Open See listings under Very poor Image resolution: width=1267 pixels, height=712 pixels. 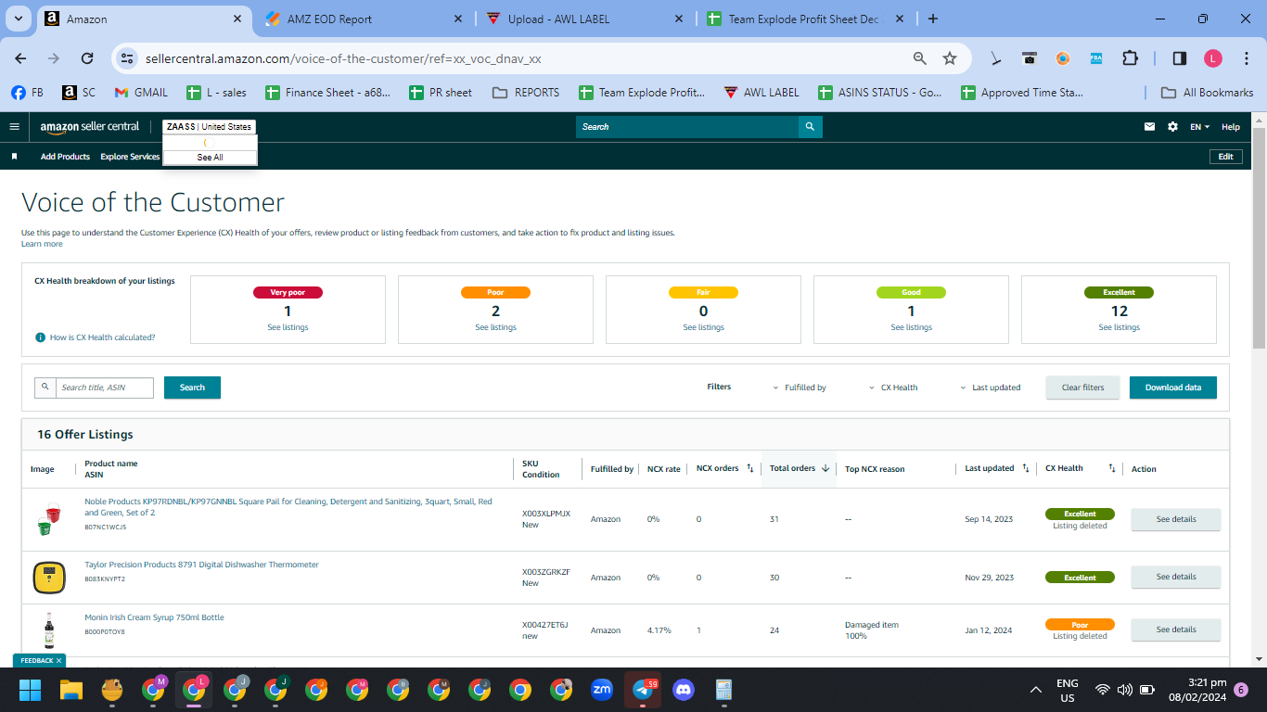click(x=288, y=327)
